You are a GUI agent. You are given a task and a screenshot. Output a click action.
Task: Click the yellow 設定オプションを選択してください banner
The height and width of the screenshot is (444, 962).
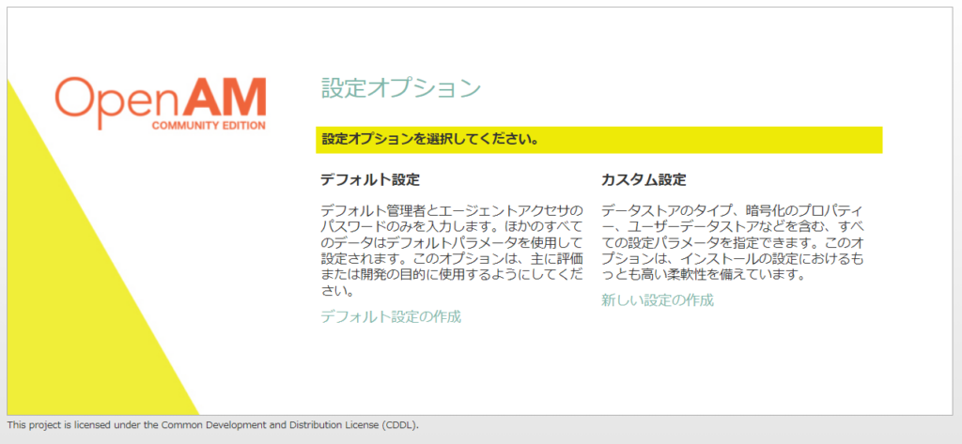(598, 140)
